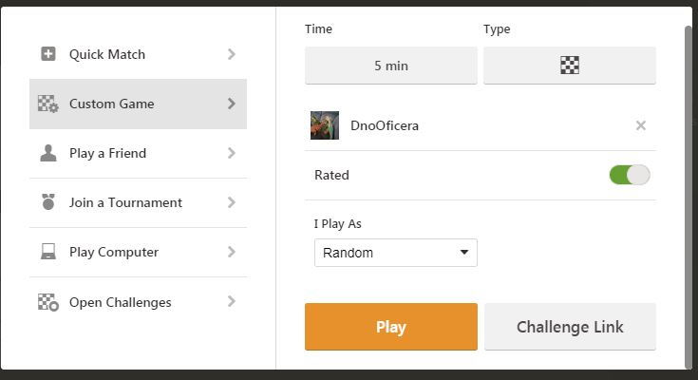Expand the Play Computer chevron arrow
Viewport: 698px width, 380px height.
pos(232,252)
